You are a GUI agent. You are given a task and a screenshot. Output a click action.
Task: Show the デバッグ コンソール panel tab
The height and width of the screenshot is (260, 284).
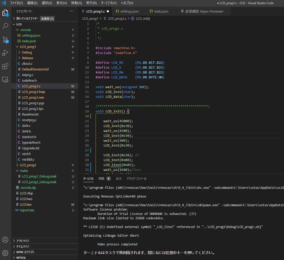pos(136,179)
